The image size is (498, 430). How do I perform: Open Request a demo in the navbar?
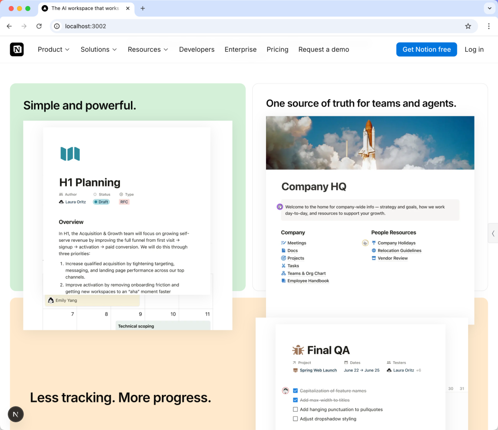pyautogui.click(x=324, y=49)
